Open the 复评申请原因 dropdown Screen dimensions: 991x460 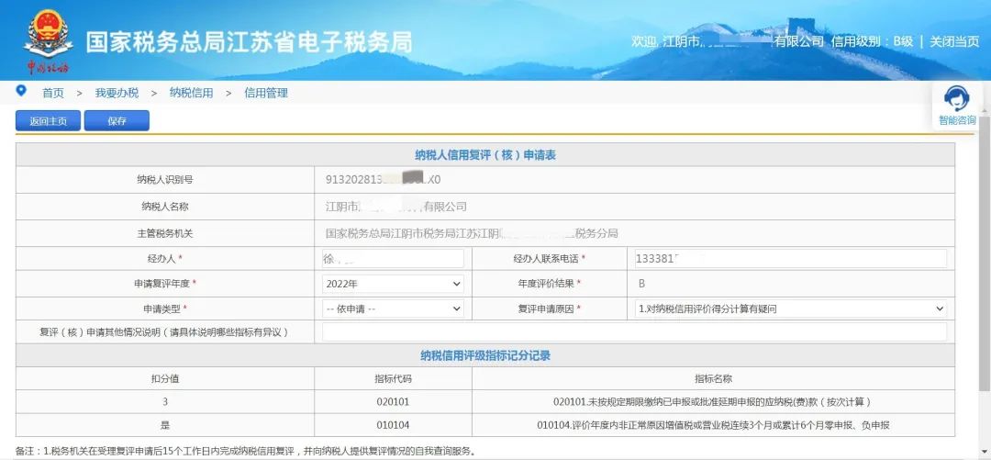click(791, 309)
